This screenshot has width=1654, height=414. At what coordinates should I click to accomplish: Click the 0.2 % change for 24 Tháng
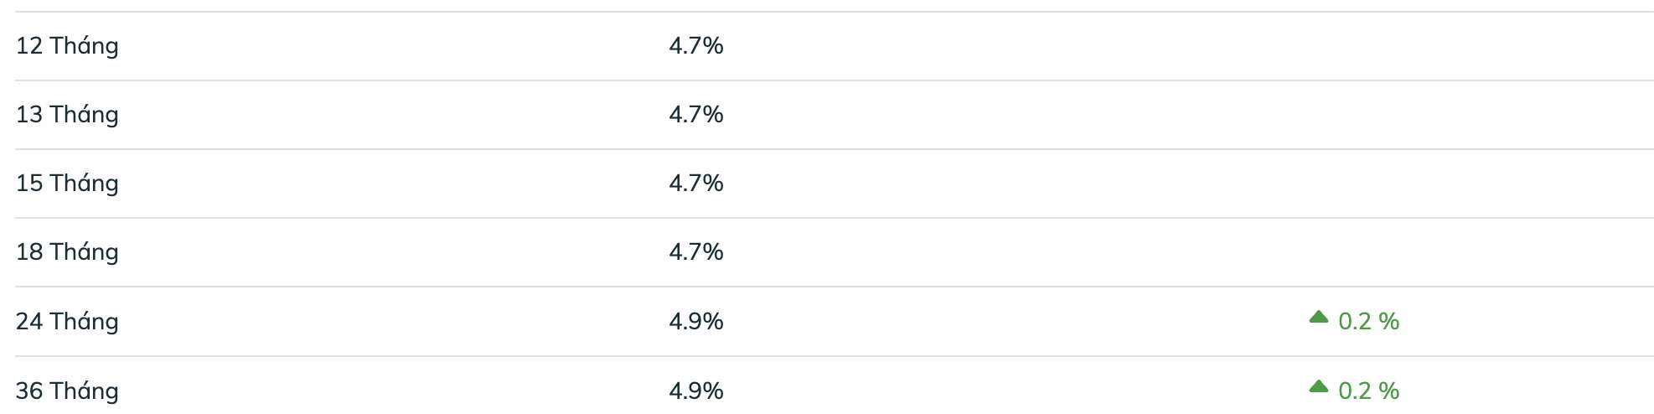tap(1369, 321)
